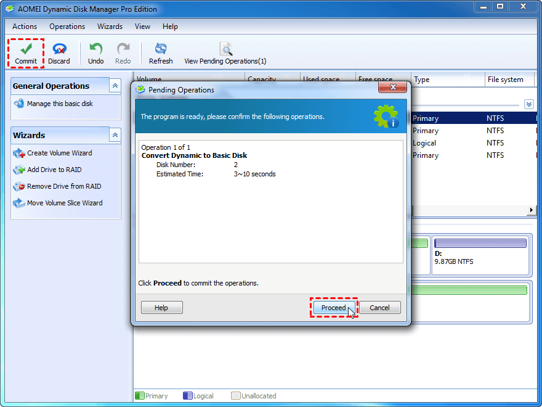This screenshot has height=407, width=542.
Task: Open the Actions menu
Action: [25, 27]
